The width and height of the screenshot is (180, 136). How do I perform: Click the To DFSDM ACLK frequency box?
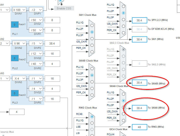click(140, 29)
